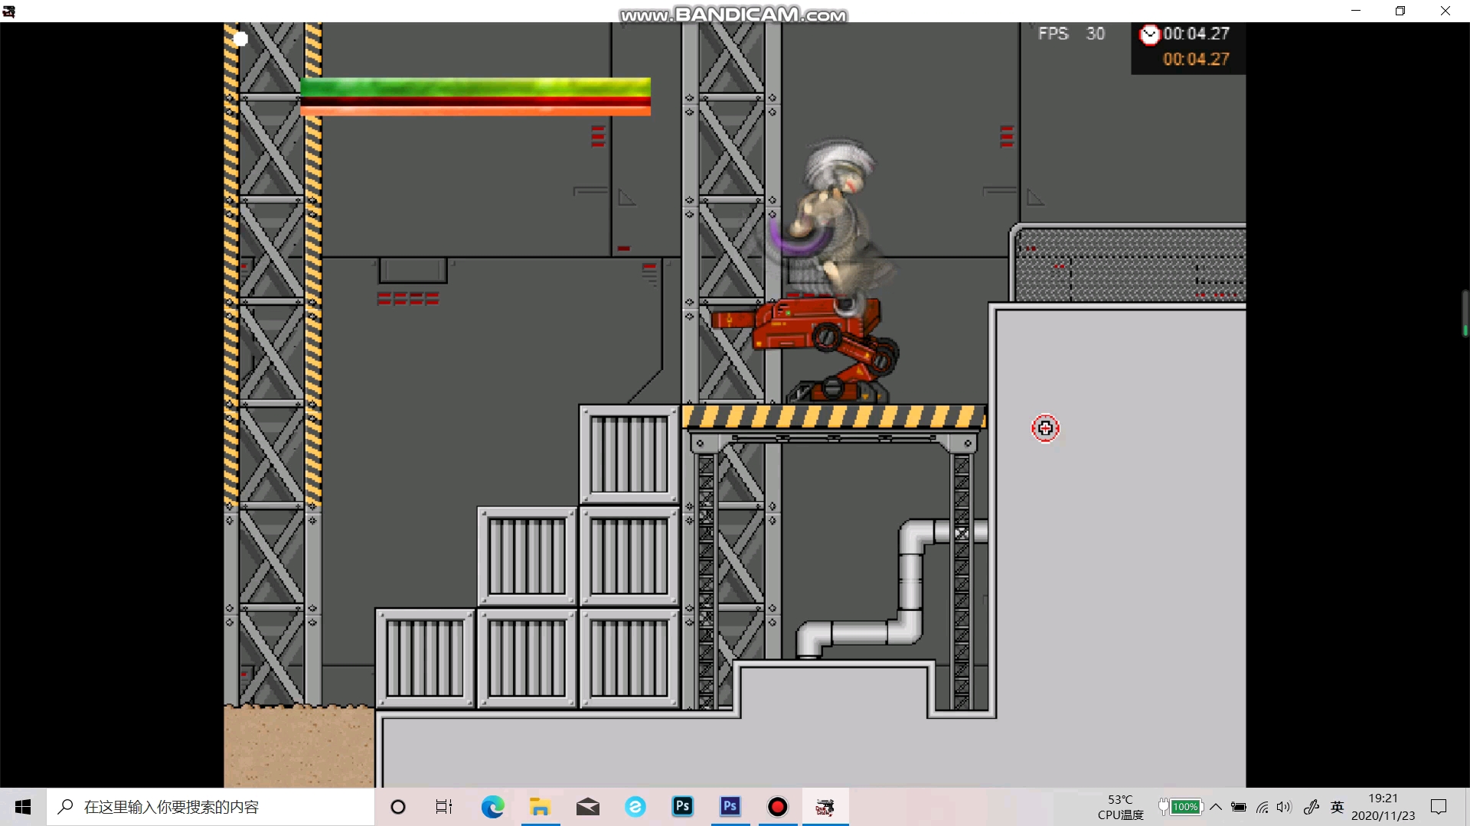Toggle Wi-Fi network tray icon

pos(1262,807)
